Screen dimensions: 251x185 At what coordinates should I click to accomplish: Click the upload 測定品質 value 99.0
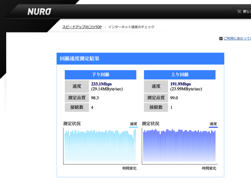coord(174,98)
